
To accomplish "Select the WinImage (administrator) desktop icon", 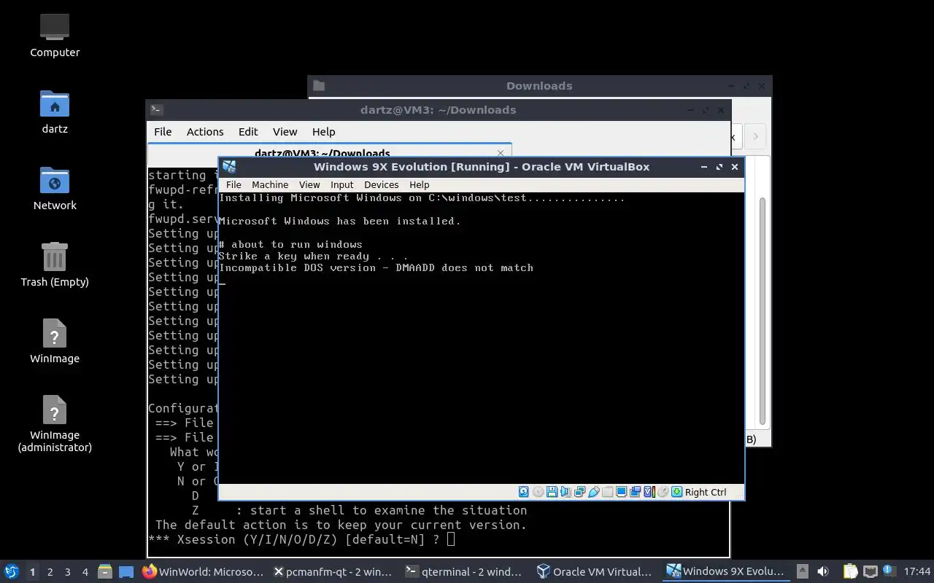I will click(55, 423).
